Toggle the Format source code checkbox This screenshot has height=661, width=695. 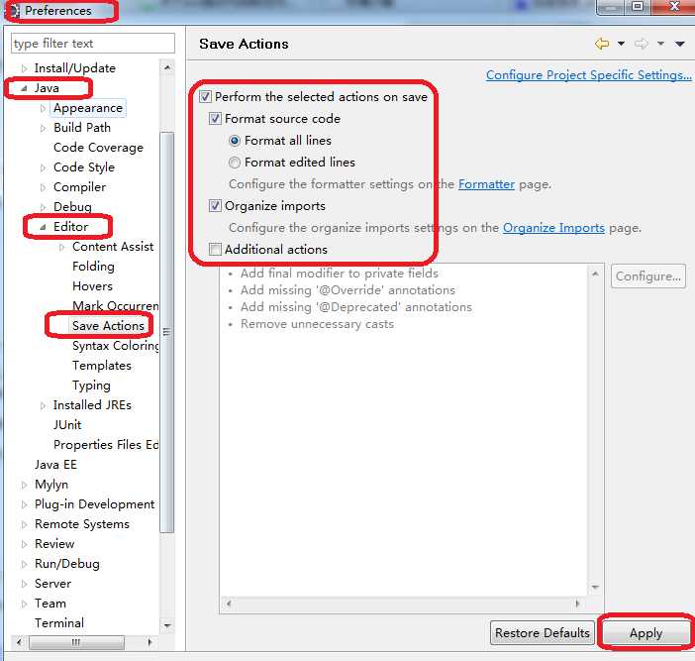coord(215,119)
